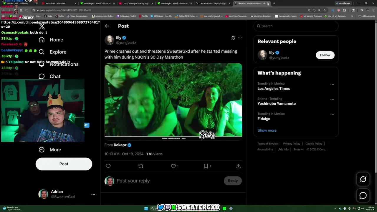Click the share icon on the post
377x212 pixels.
[x=239, y=166]
